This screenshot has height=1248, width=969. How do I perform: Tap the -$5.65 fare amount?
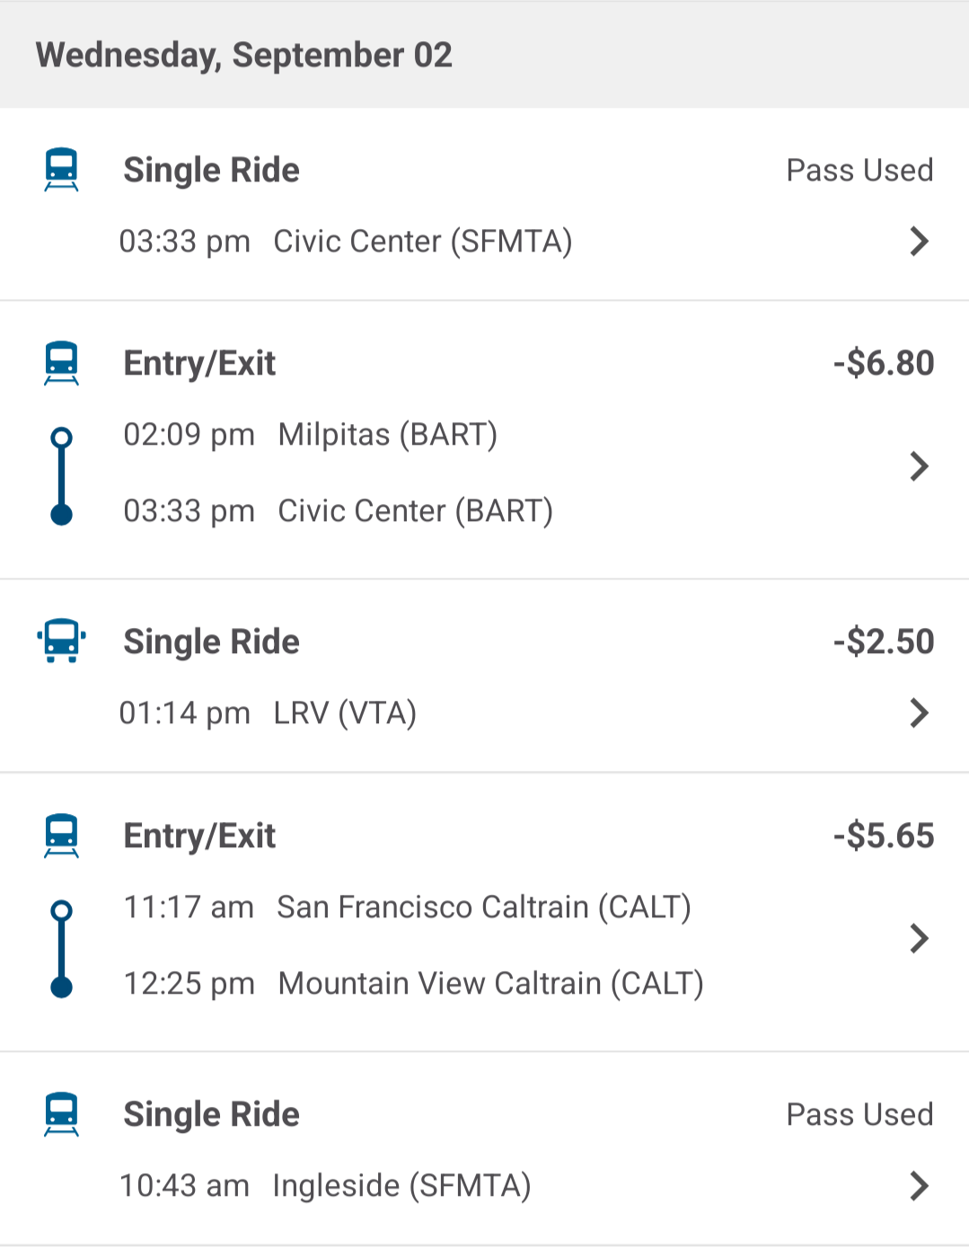884,836
